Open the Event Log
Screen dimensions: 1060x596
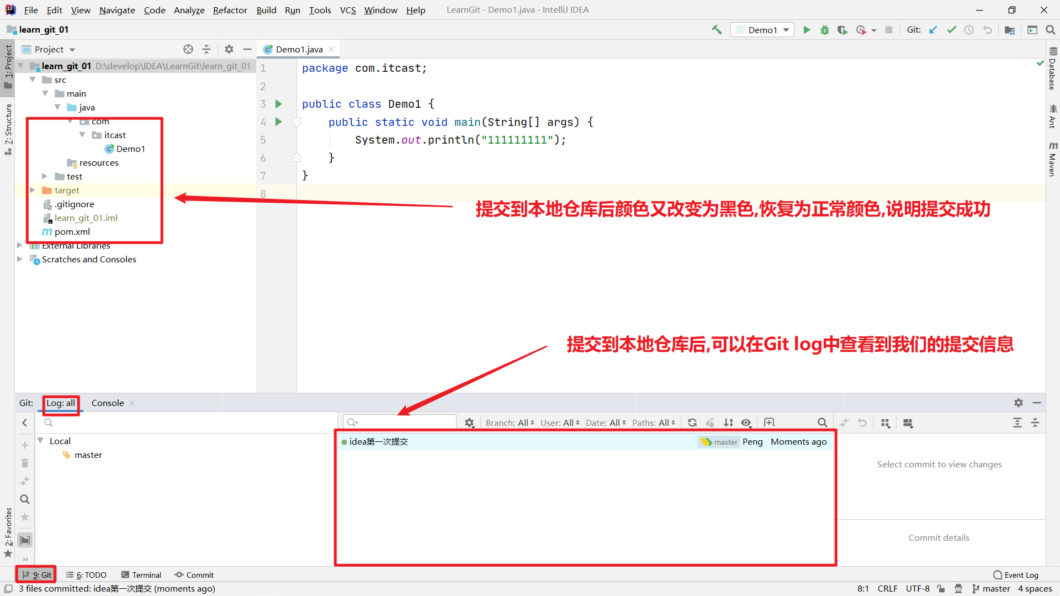pos(1016,575)
